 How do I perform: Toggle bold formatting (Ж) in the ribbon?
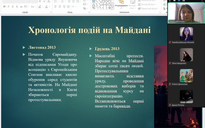(x=4, y=6)
